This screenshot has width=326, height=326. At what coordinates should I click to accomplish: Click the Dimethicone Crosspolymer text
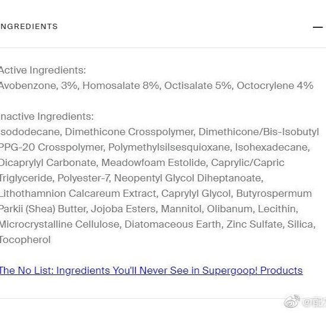click(x=129, y=132)
